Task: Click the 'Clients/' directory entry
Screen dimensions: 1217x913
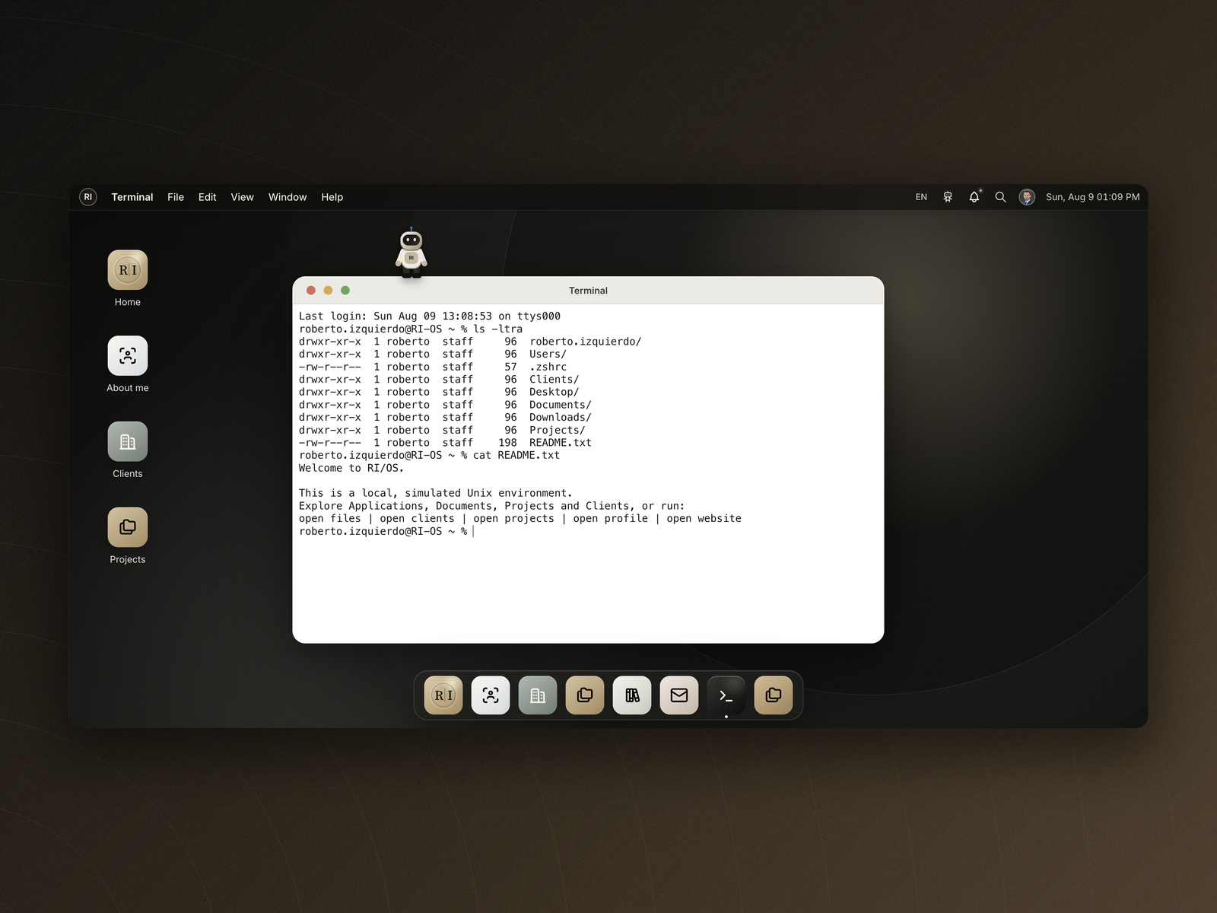Action: coord(554,380)
